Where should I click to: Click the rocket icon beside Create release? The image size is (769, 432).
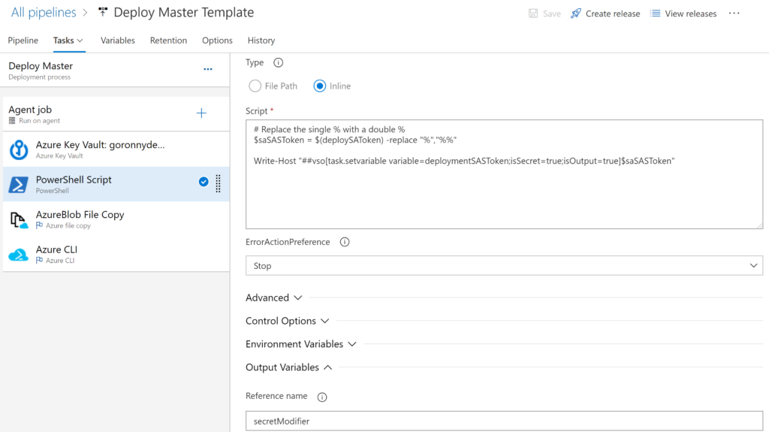click(x=576, y=14)
